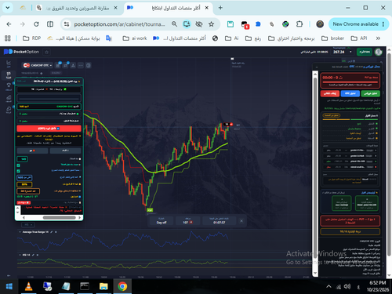The height and width of the screenshot is (294, 392).
Task: Open a new browser tab
Action: click(x=220, y=8)
